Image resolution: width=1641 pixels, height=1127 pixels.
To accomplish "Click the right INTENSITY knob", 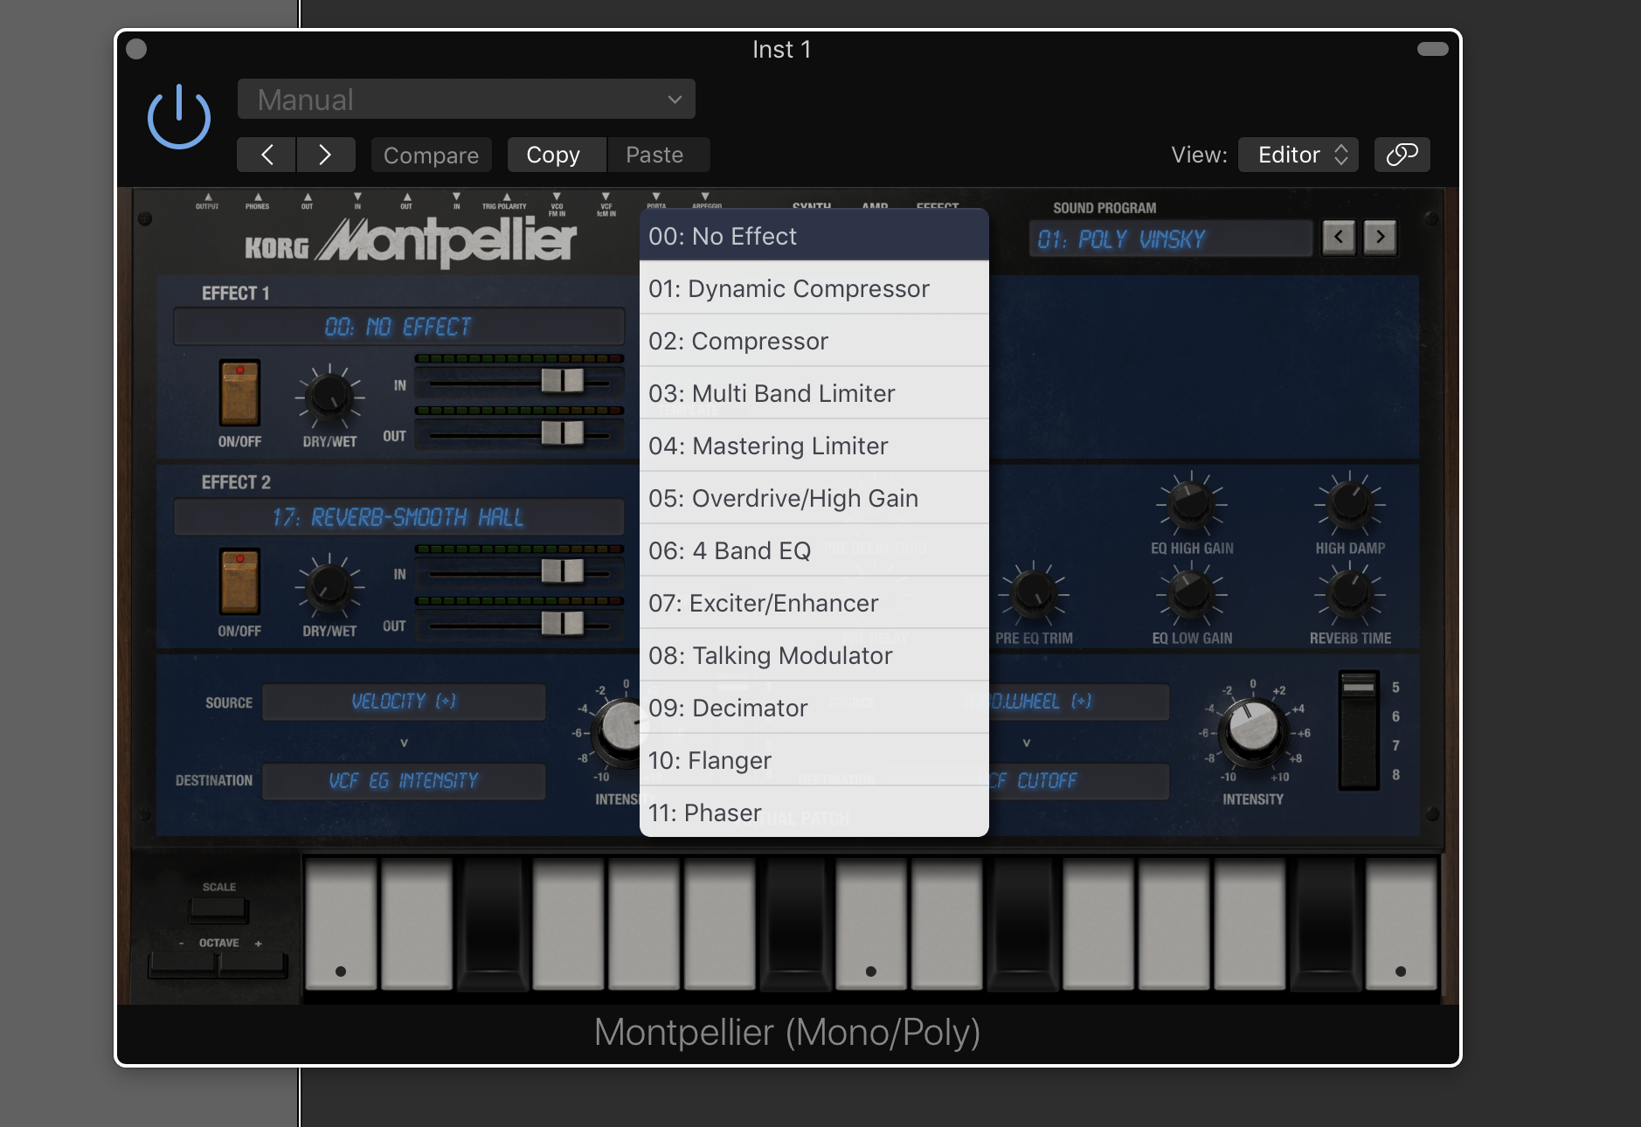I will [x=1253, y=729].
